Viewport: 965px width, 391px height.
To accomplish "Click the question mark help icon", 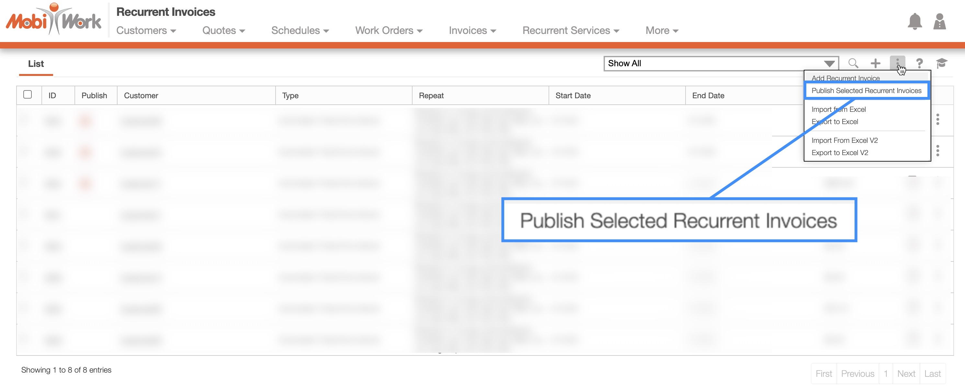I will [x=919, y=63].
